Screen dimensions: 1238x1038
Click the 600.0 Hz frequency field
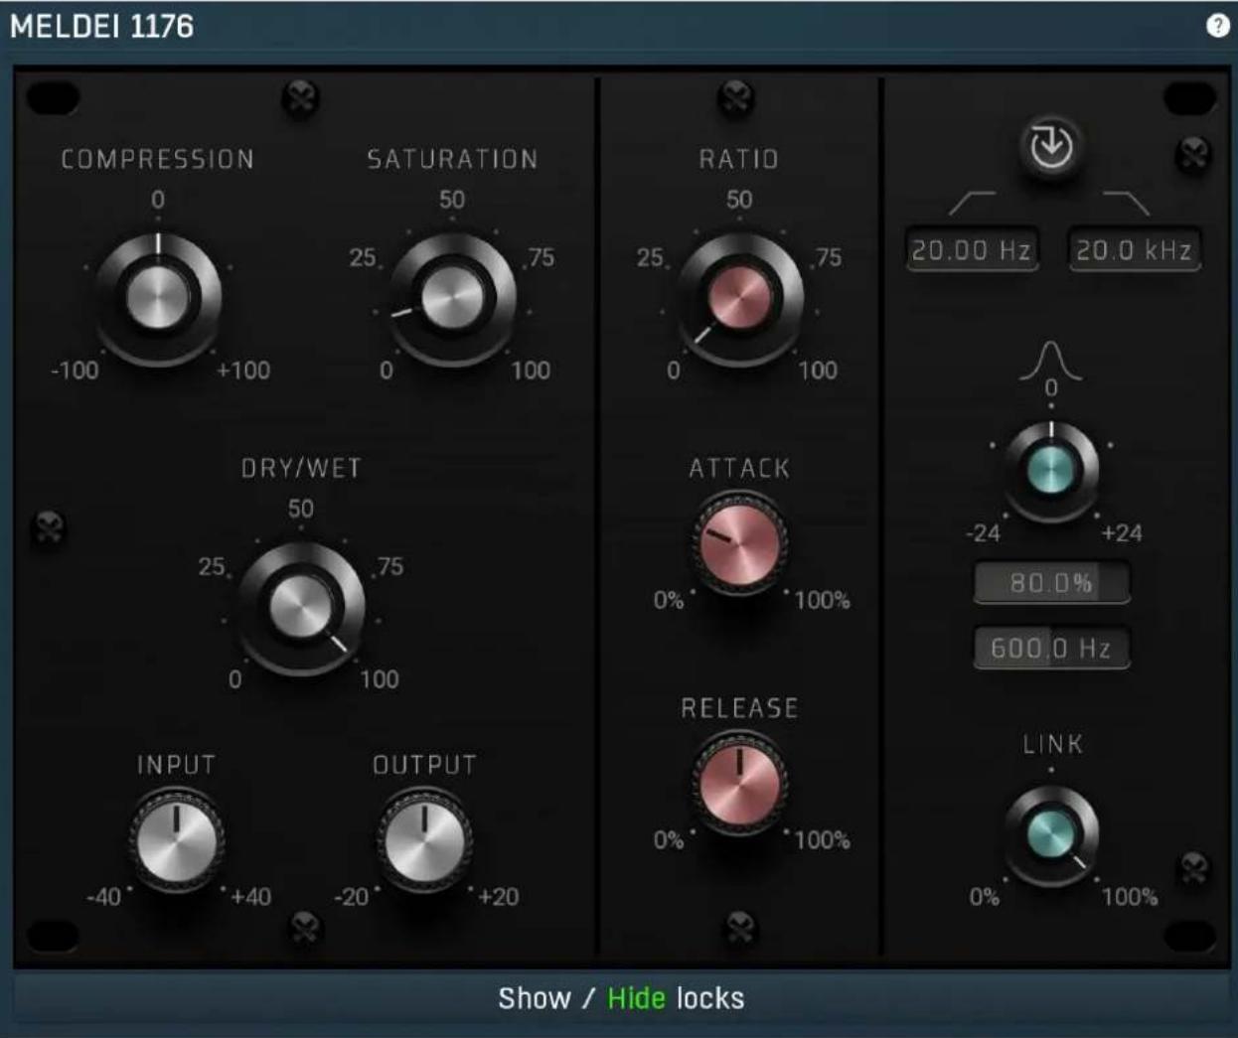pyautogui.click(x=1051, y=649)
